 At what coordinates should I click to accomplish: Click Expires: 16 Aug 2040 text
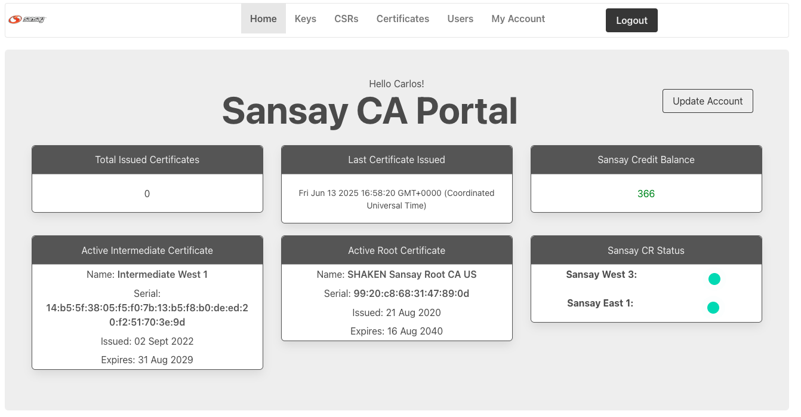[x=397, y=331]
